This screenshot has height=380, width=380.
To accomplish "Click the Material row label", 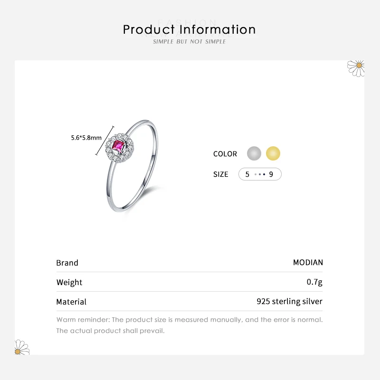I will pos(71,302).
